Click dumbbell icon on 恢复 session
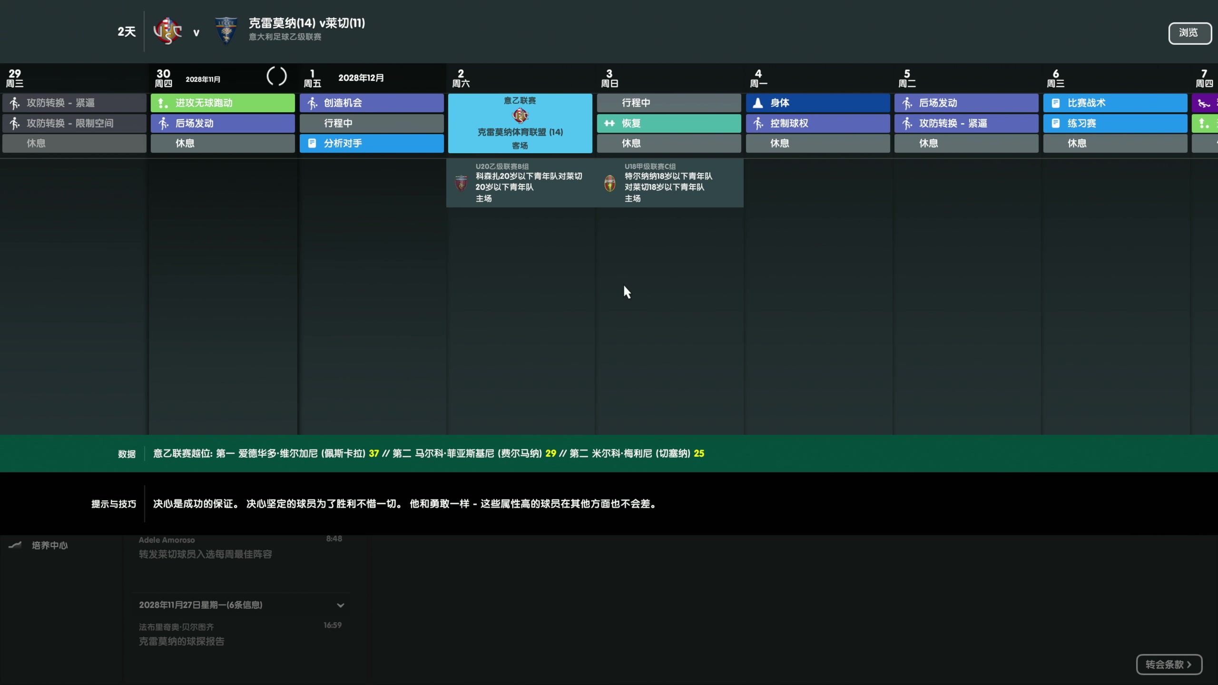This screenshot has height=685, width=1218. pyautogui.click(x=609, y=123)
